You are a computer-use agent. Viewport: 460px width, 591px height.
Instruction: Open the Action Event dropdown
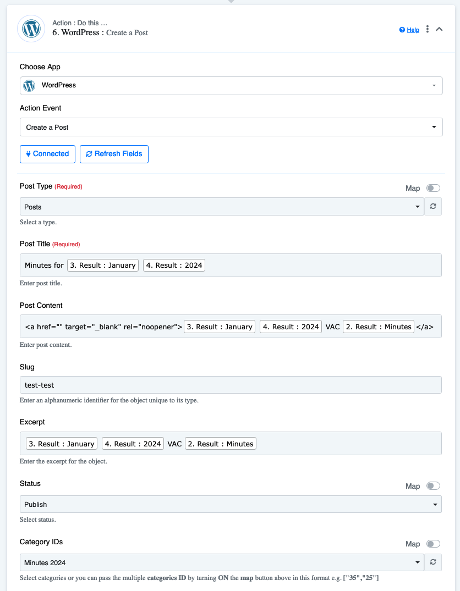(x=231, y=127)
